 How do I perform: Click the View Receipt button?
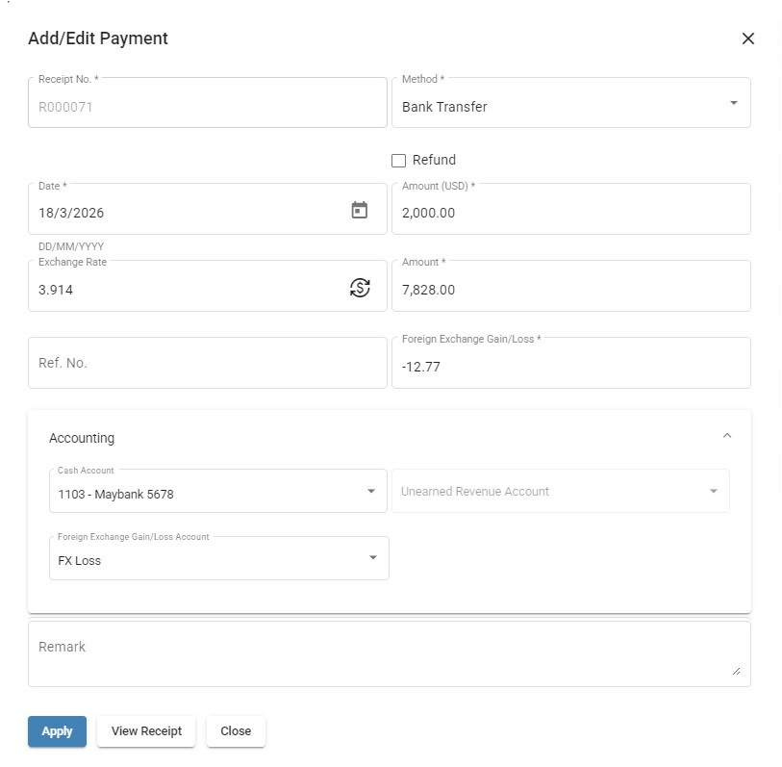coord(146,731)
